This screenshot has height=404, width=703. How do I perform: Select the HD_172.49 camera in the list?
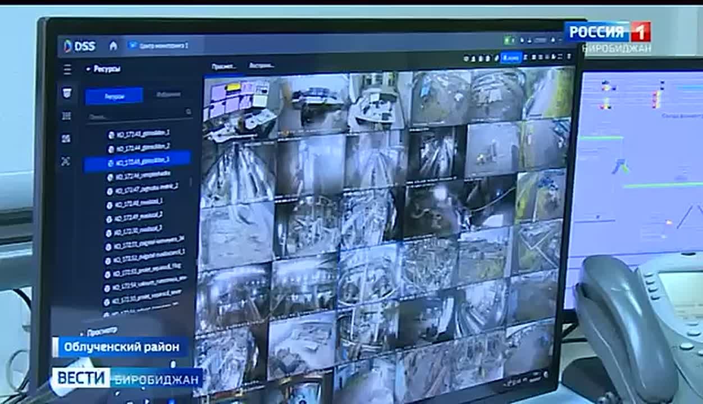(x=134, y=217)
